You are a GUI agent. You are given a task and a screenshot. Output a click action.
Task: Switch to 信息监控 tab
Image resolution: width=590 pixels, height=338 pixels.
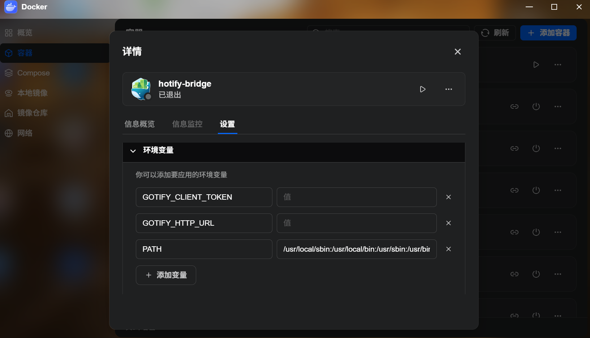[187, 124]
